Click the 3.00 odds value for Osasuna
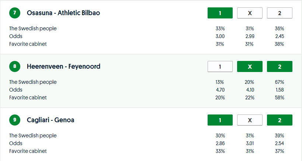 click(220, 36)
